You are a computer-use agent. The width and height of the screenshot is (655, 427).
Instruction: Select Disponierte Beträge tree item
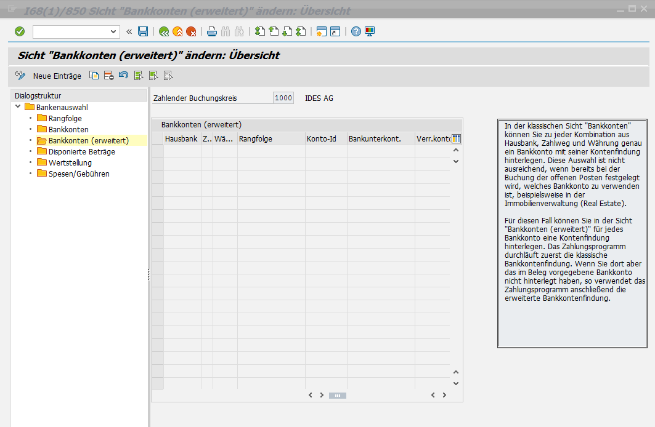click(81, 151)
